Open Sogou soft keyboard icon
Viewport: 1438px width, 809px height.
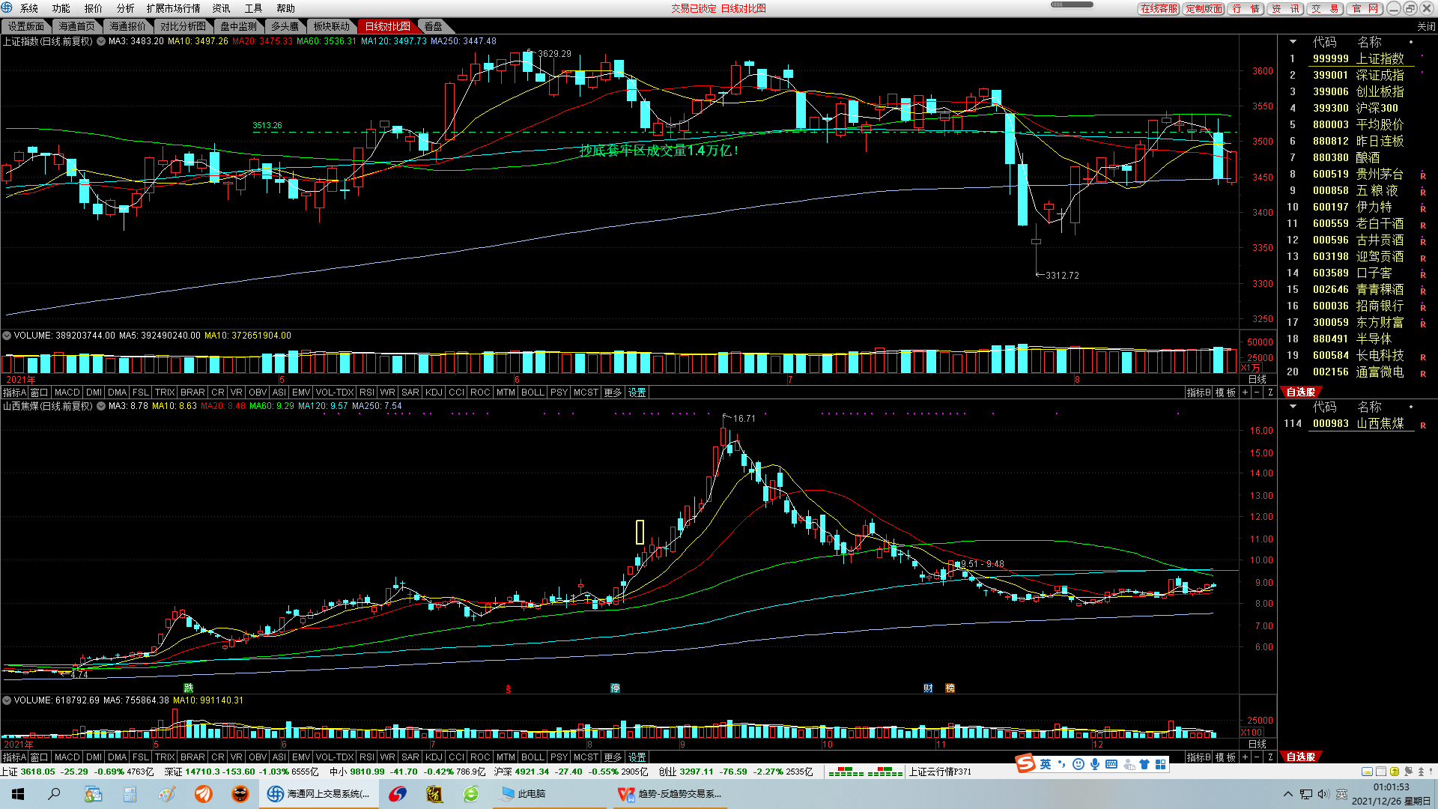(x=1111, y=764)
